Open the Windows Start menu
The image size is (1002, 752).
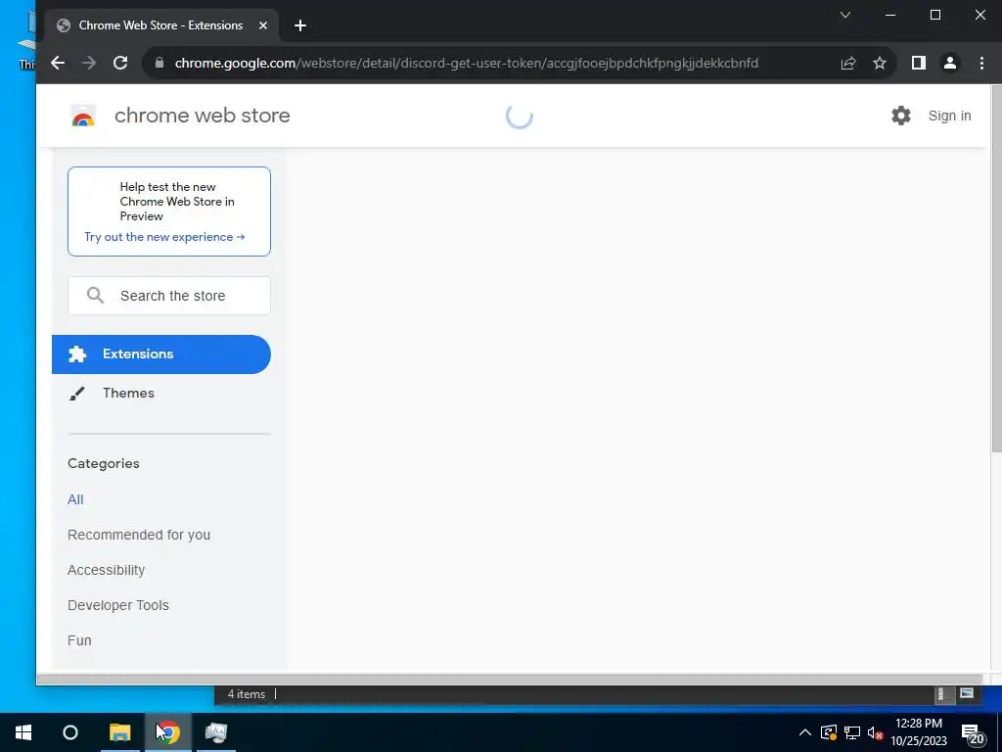coord(23,732)
